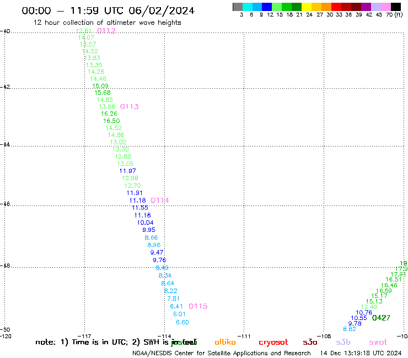Click the -108 longitude axis label

click(x=324, y=336)
